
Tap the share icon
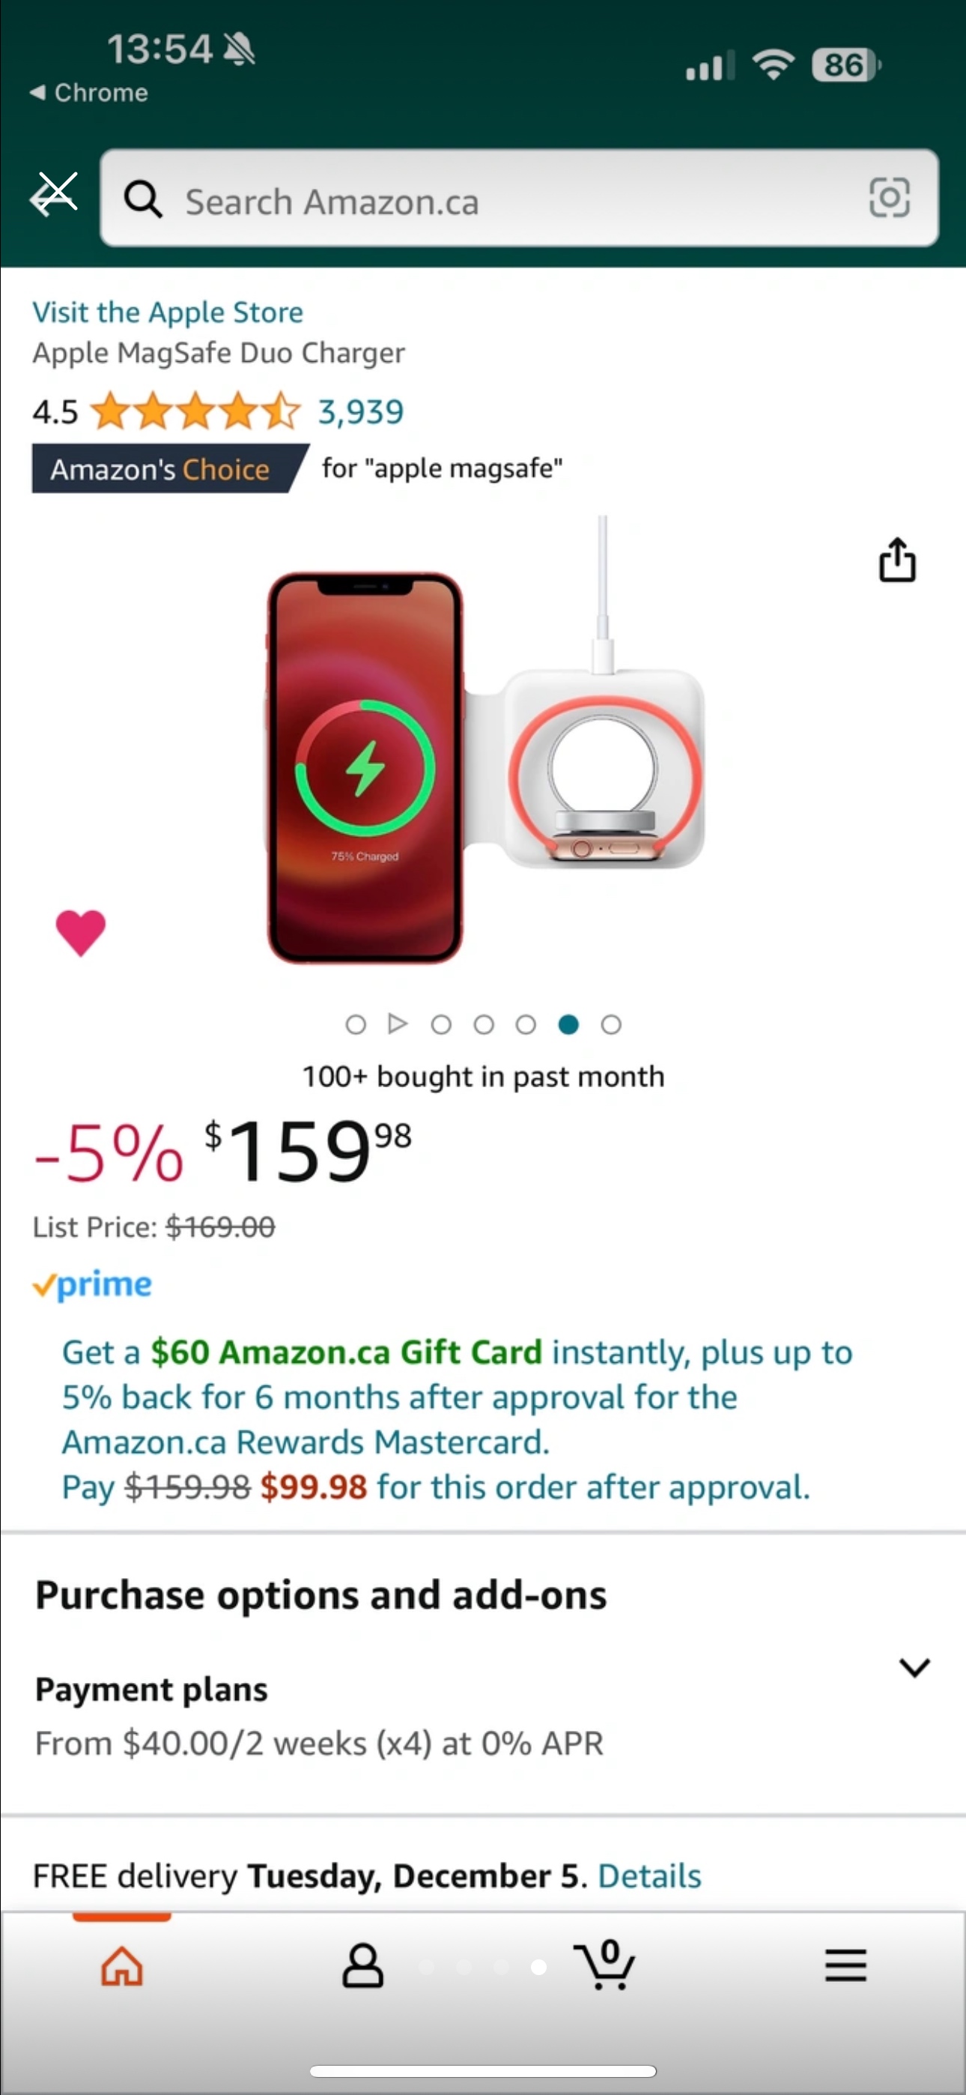point(897,560)
